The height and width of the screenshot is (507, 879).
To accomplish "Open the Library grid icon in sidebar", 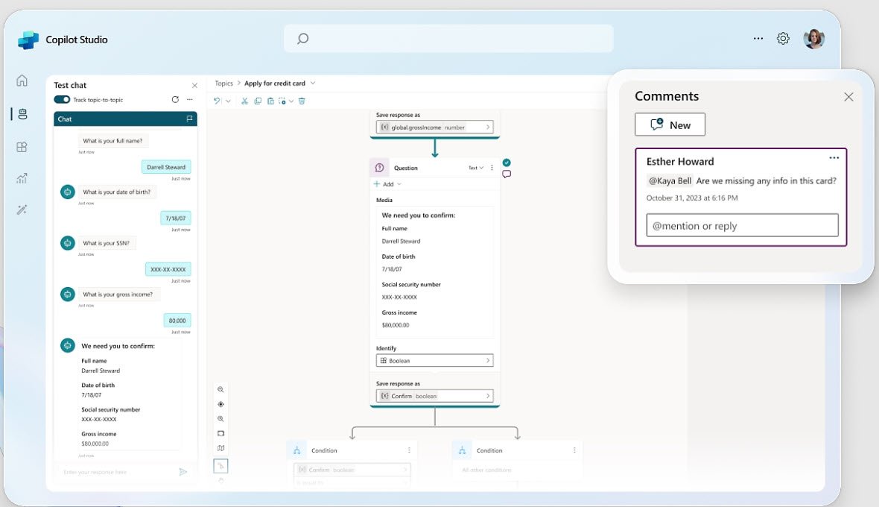I will point(22,147).
